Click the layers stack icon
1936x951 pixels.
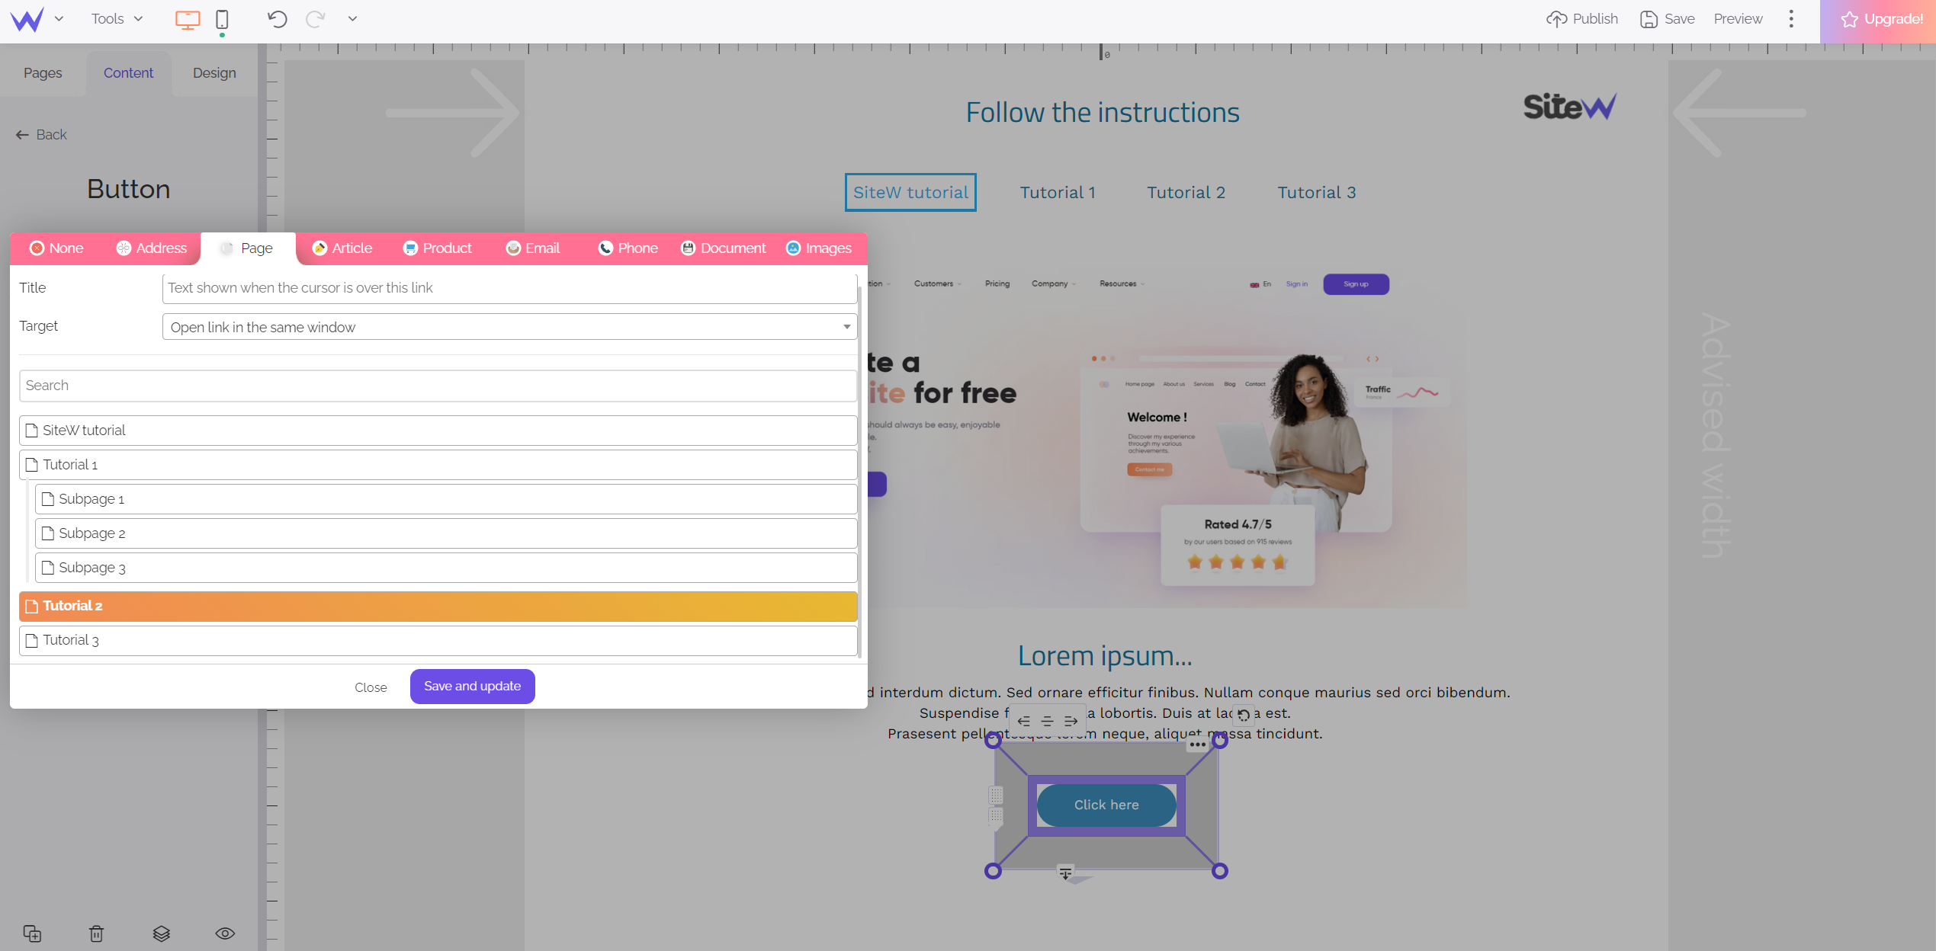pyautogui.click(x=162, y=933)
